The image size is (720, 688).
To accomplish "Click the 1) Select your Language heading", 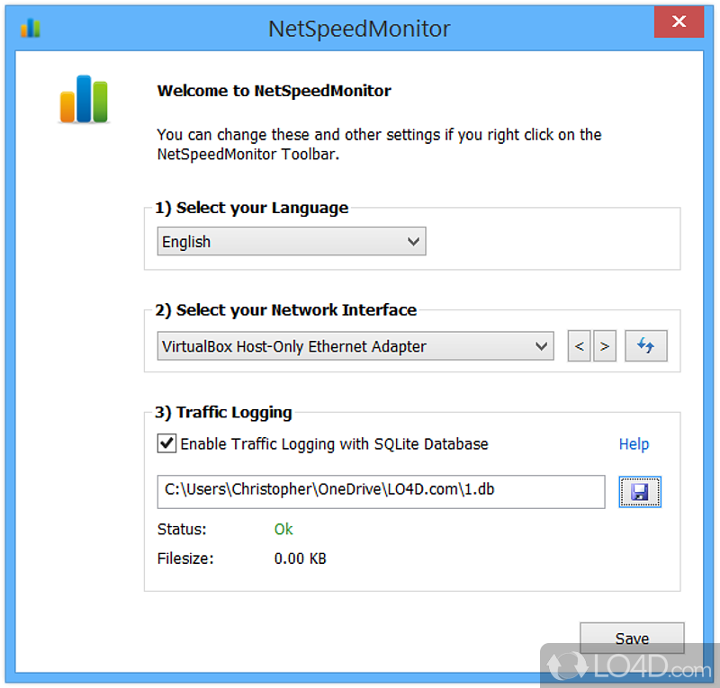I will (x=252, y=208).
